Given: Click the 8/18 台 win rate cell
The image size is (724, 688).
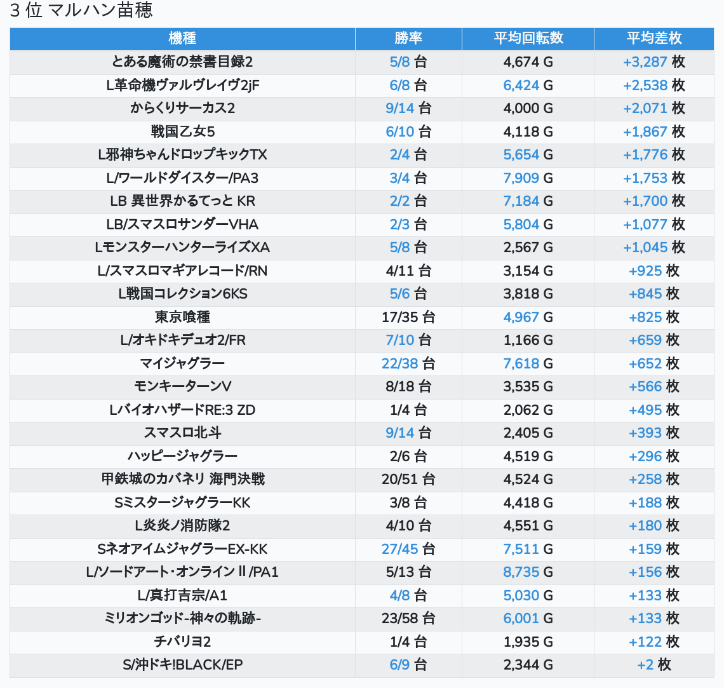Looking at the screenshot, I should (x=408, y=387).
